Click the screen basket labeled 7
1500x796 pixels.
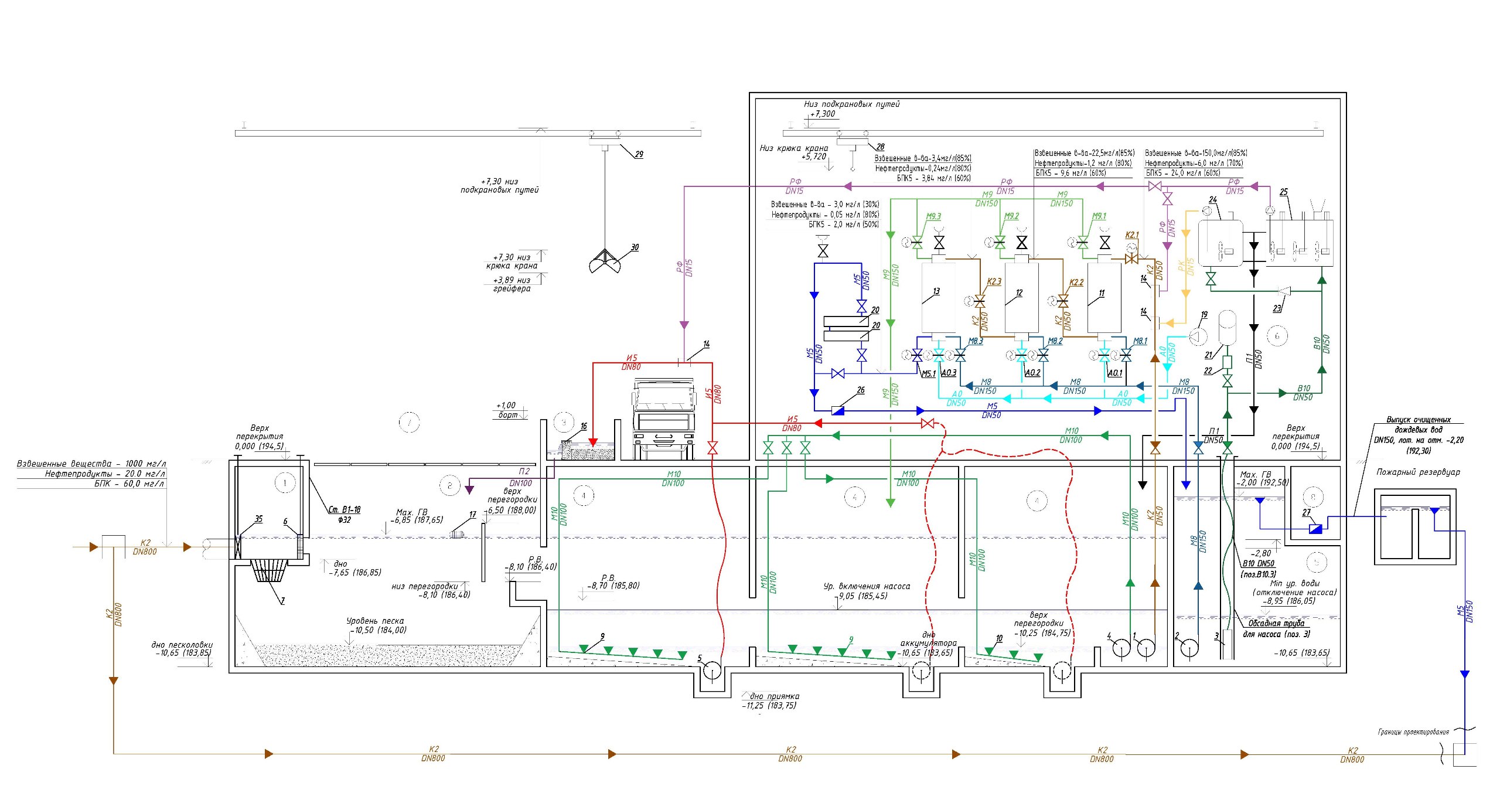[x=269, y=570]
